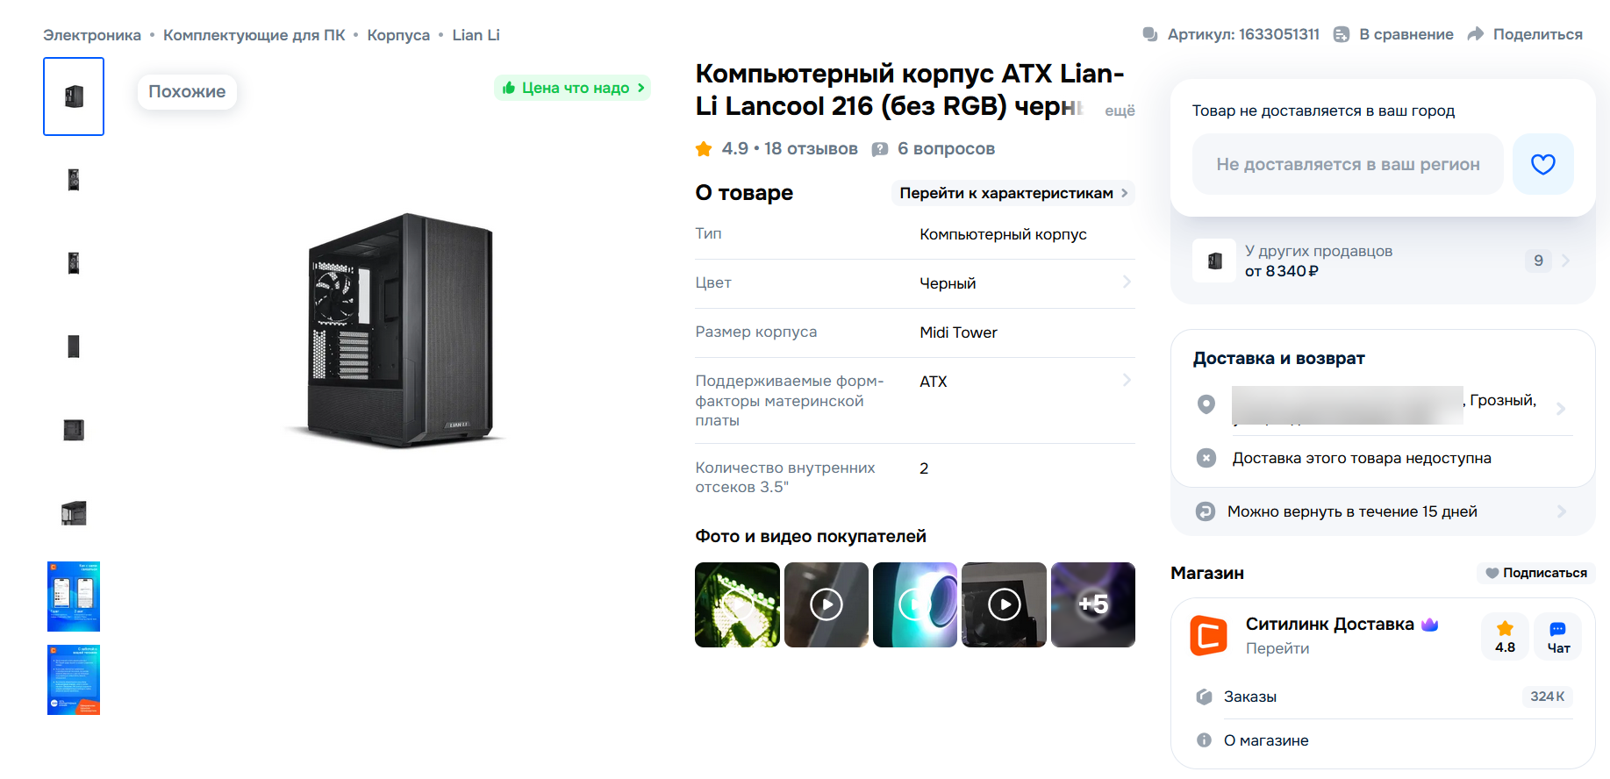Image resolution: width=1610 pixels, height=779 pixels.
Task: Click the share arrow icon
Action: 1476,34
